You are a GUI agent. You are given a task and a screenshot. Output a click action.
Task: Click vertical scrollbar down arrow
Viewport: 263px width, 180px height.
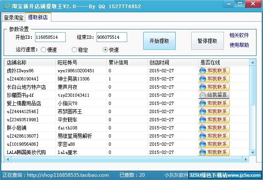coord(252,153)
